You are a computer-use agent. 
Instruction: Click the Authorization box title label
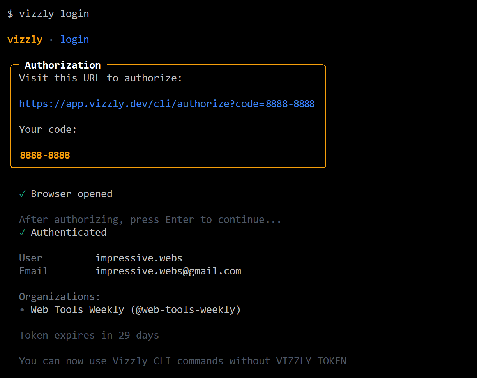(62, 65)
